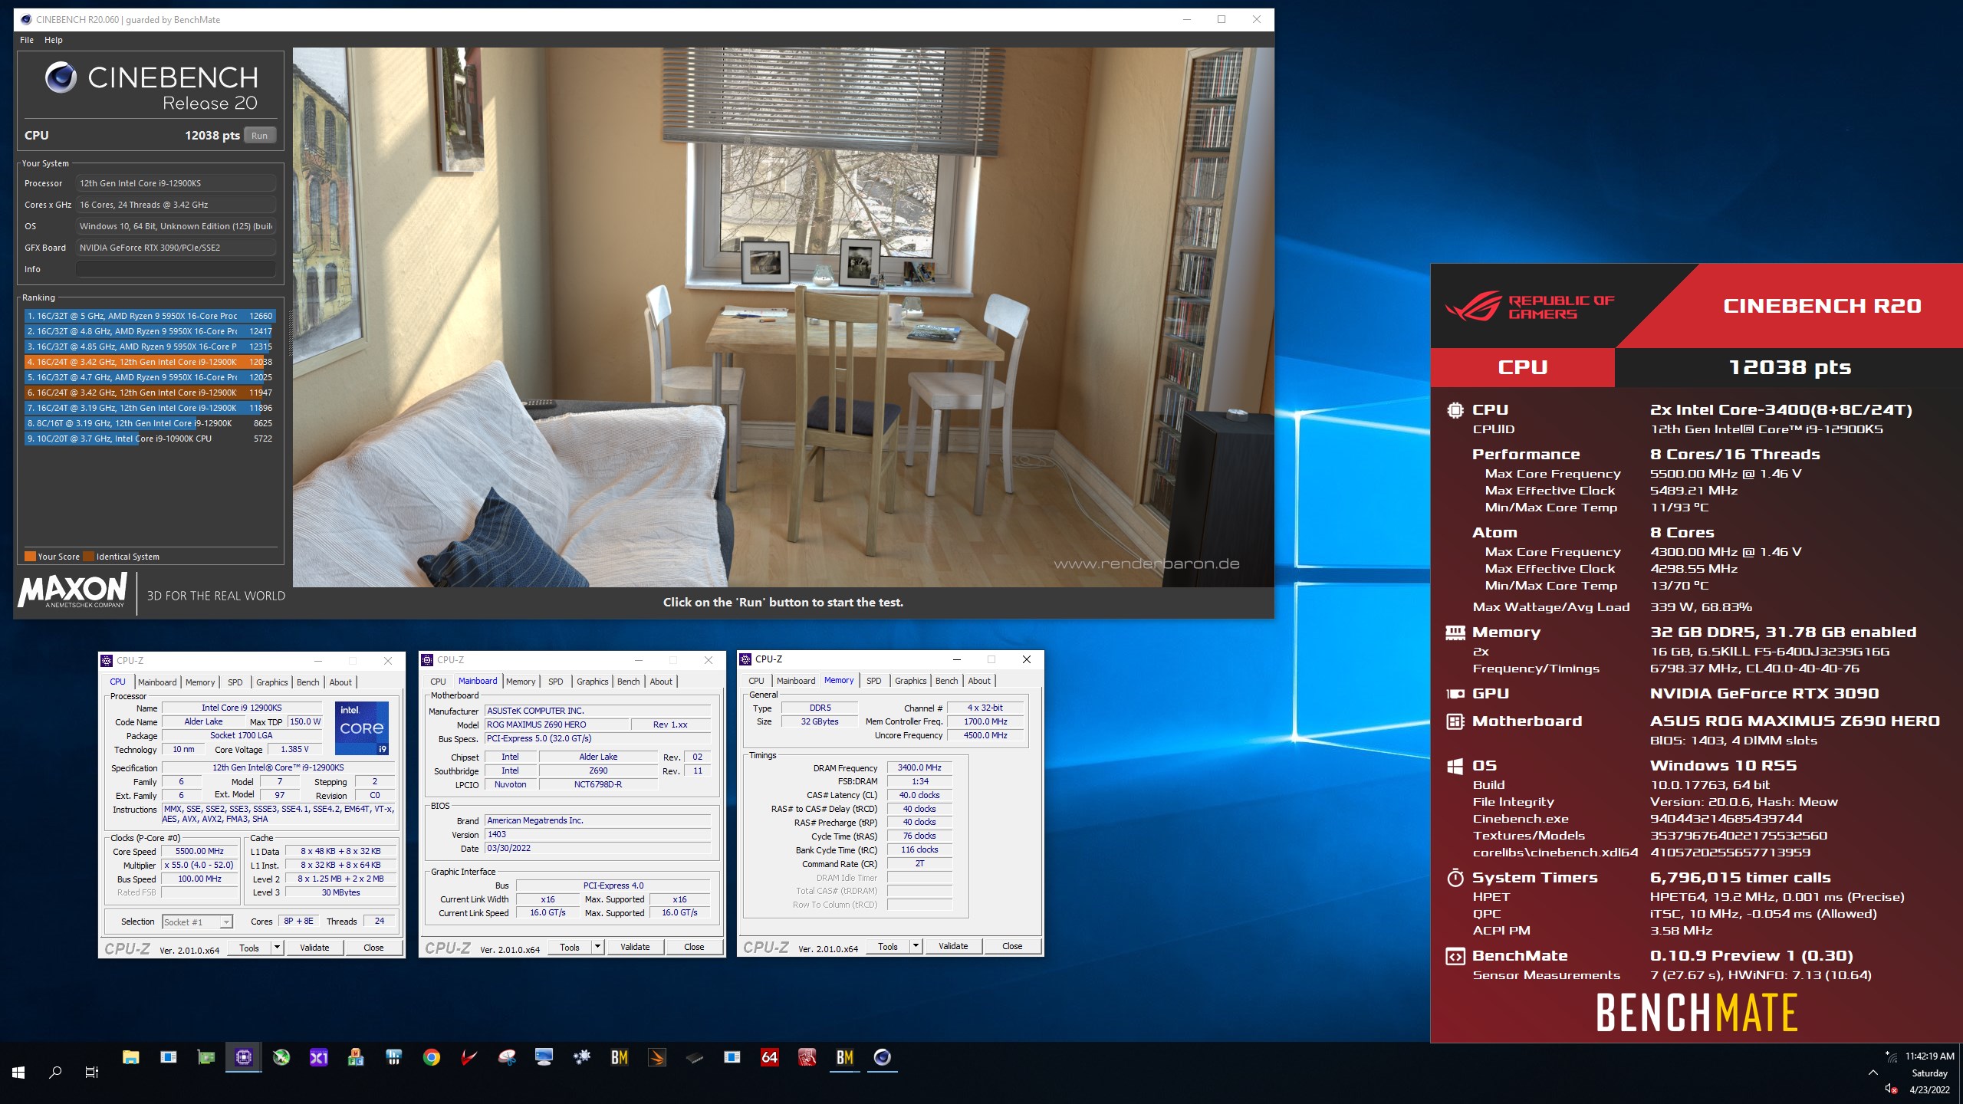Open About tab in right CPU-Z window
The height and width of the screenshot is (1104, 1963).
tap(979, 681)
